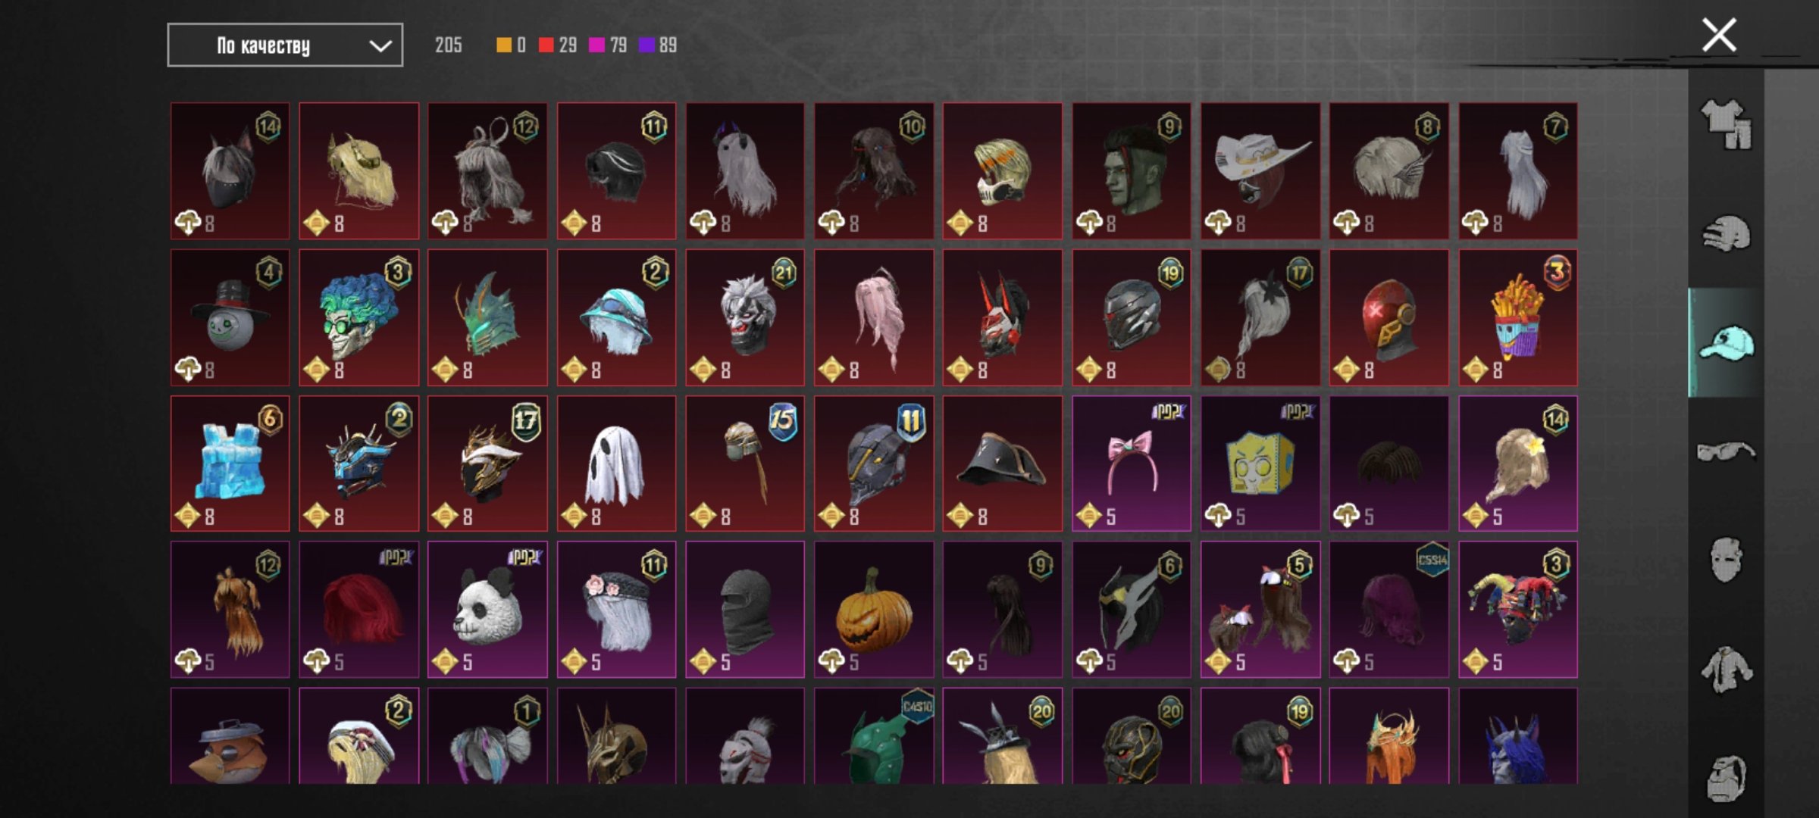The width and height of the screenshot is (1819, 818).
Task: Select the helmet category in sidebar
Action: (x=1726, y=233)
